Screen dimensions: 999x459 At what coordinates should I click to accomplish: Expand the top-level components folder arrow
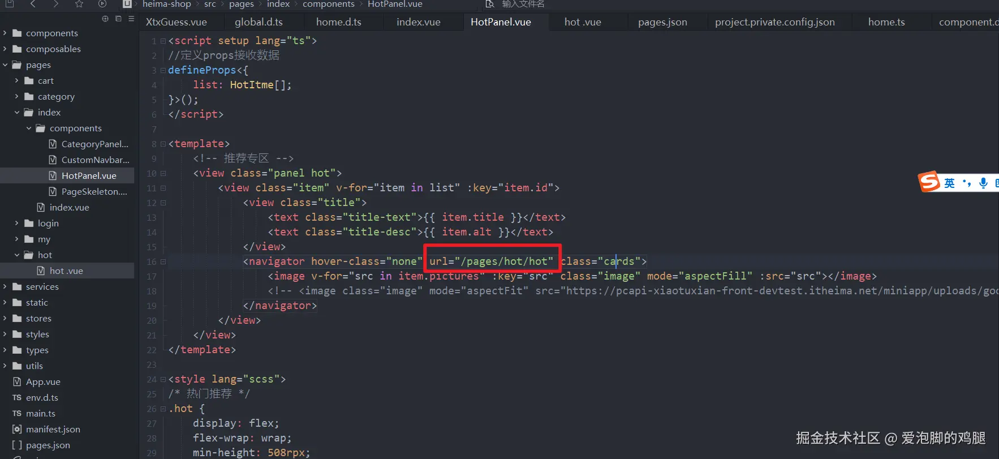[5, 33]
